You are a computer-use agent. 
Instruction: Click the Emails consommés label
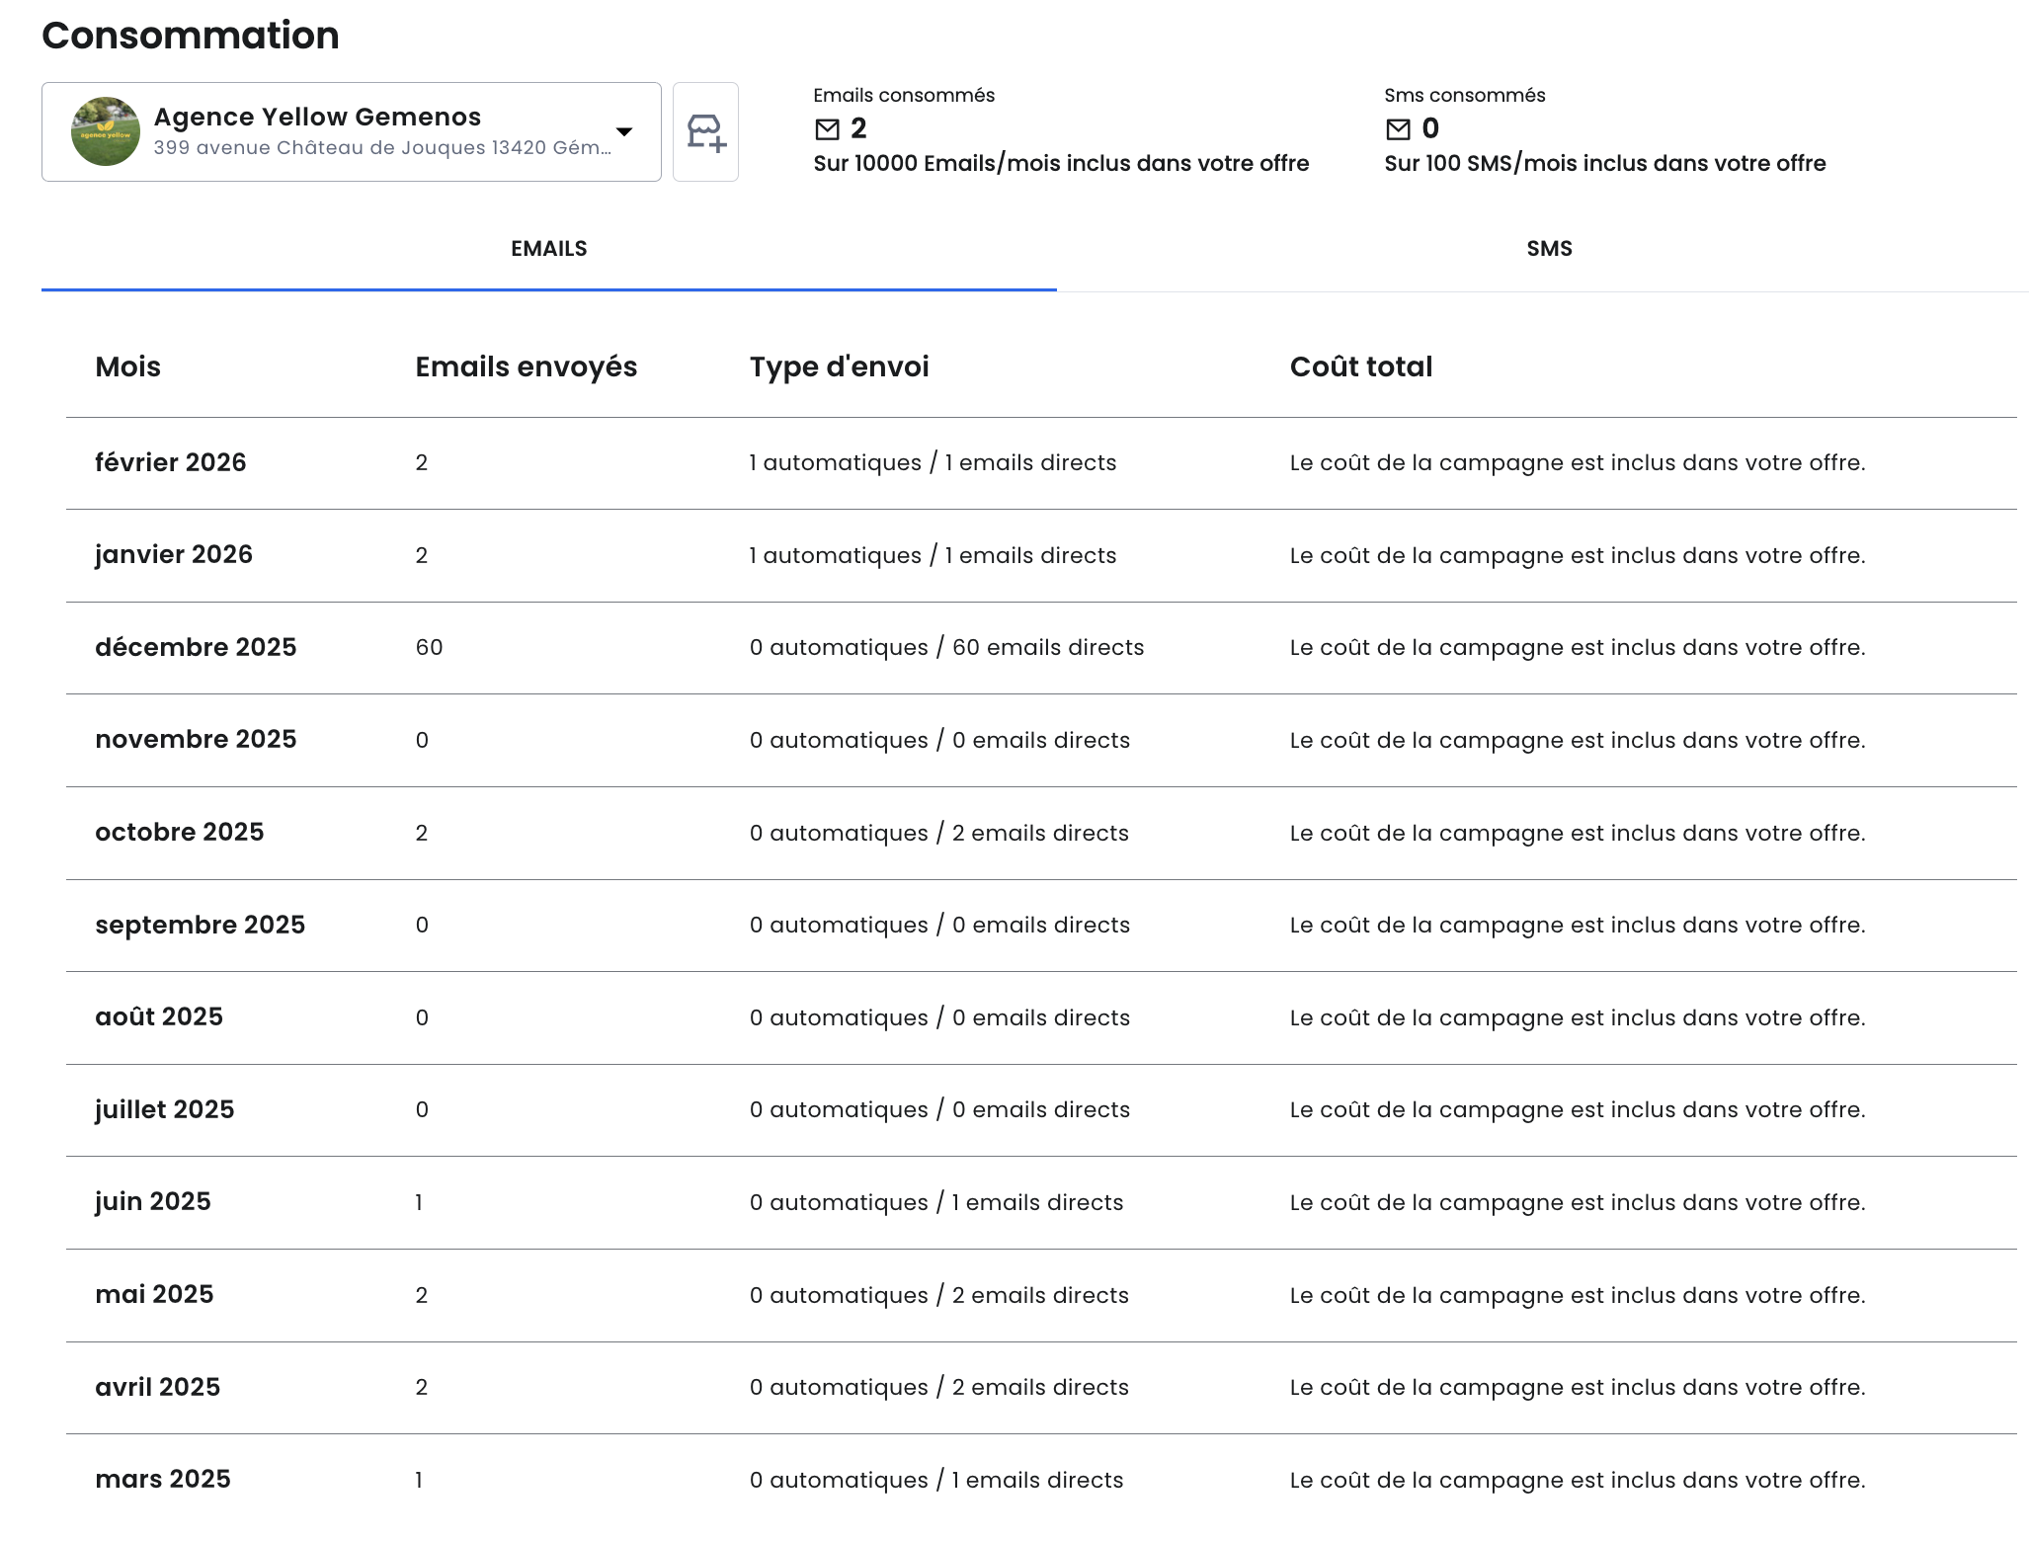[x=904, y=95]
